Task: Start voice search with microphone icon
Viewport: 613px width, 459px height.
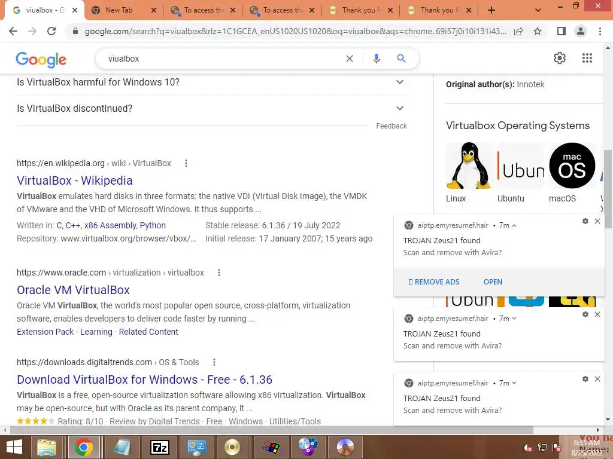Action: [376, 59]
